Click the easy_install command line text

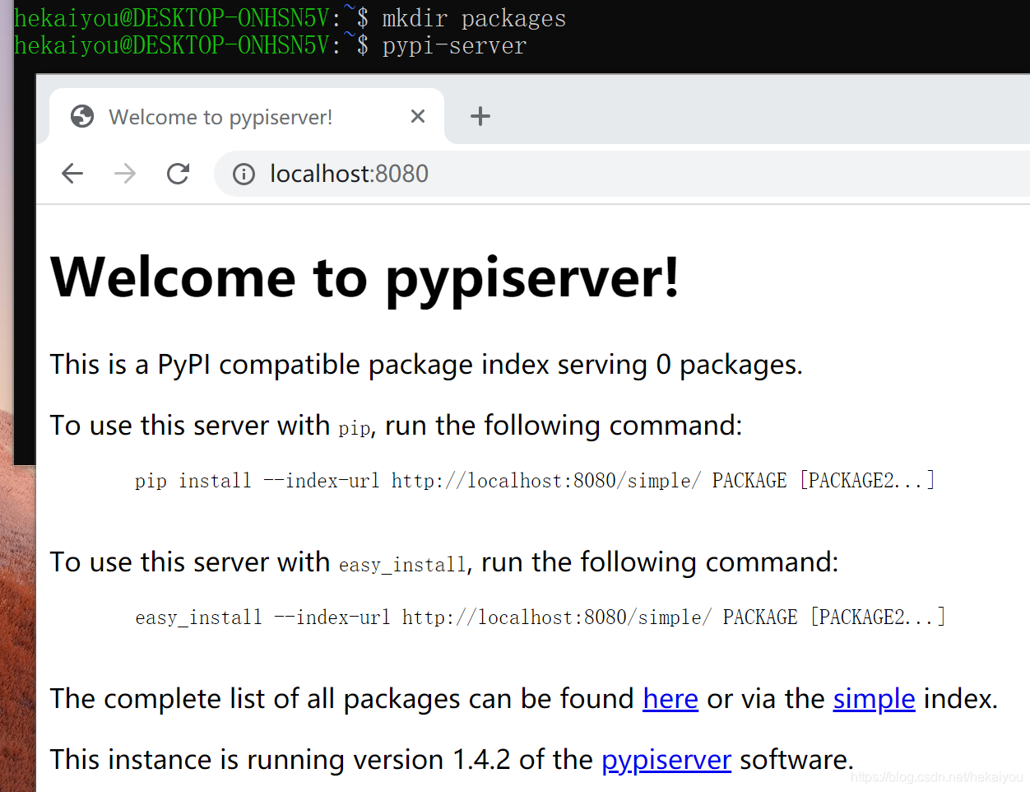541,617
